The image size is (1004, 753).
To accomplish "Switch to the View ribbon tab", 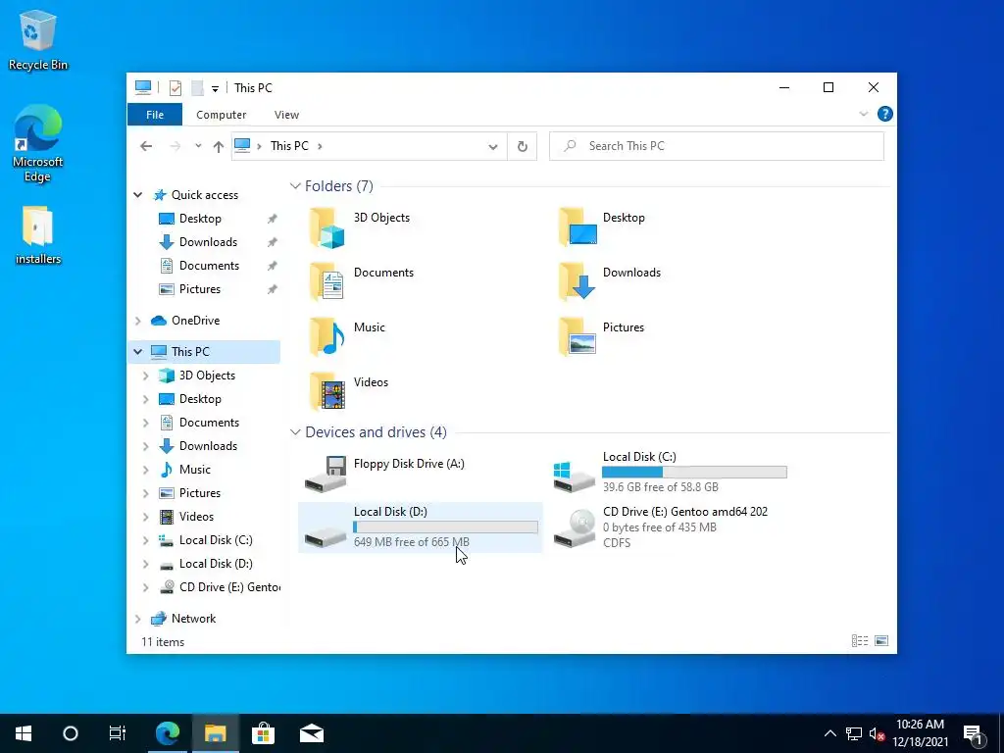I will point(286,115).
